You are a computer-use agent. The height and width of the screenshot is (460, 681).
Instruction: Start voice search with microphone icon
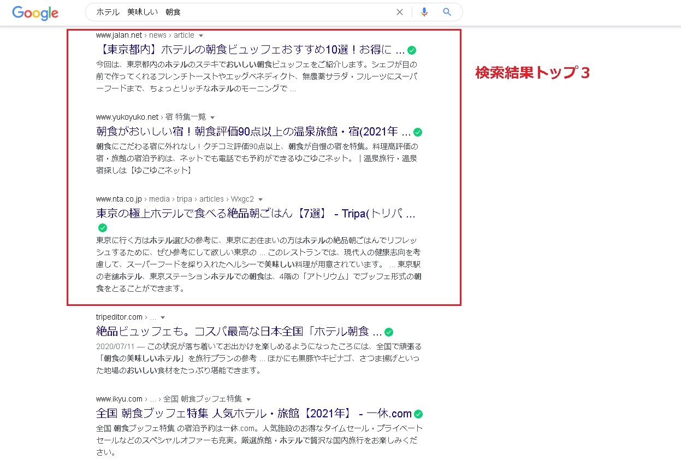click(x=424, y=12)
